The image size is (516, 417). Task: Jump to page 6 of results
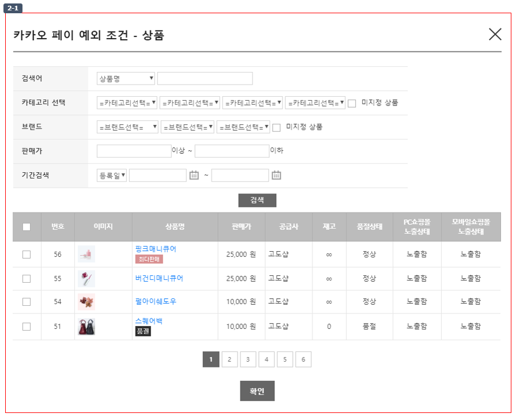(303, 359)
